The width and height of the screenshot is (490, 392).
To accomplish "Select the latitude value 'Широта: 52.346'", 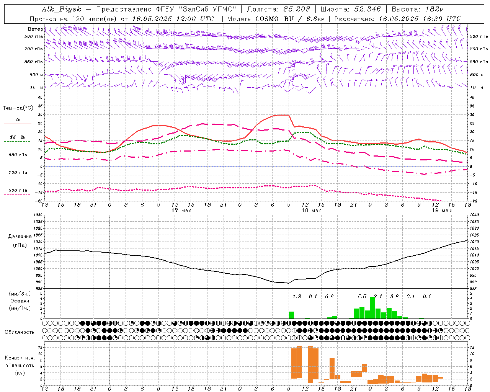I will coord(351,9).
